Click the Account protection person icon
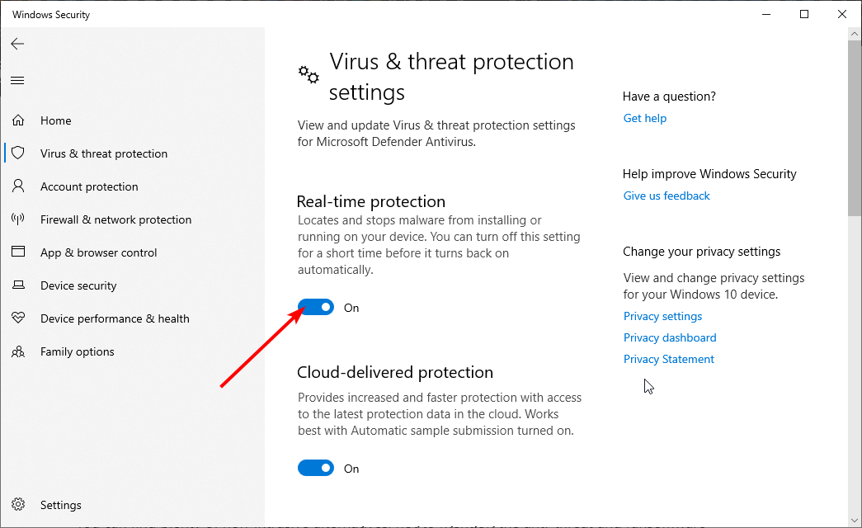Viewport: 862px width, 528px height. 18,186
